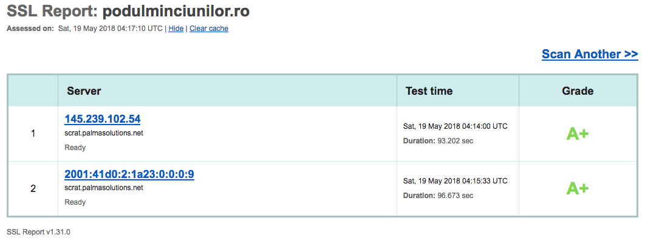This screenshot has width=645, height=243.
Task: Click the Clear cache link
Action: coord(209,29)
